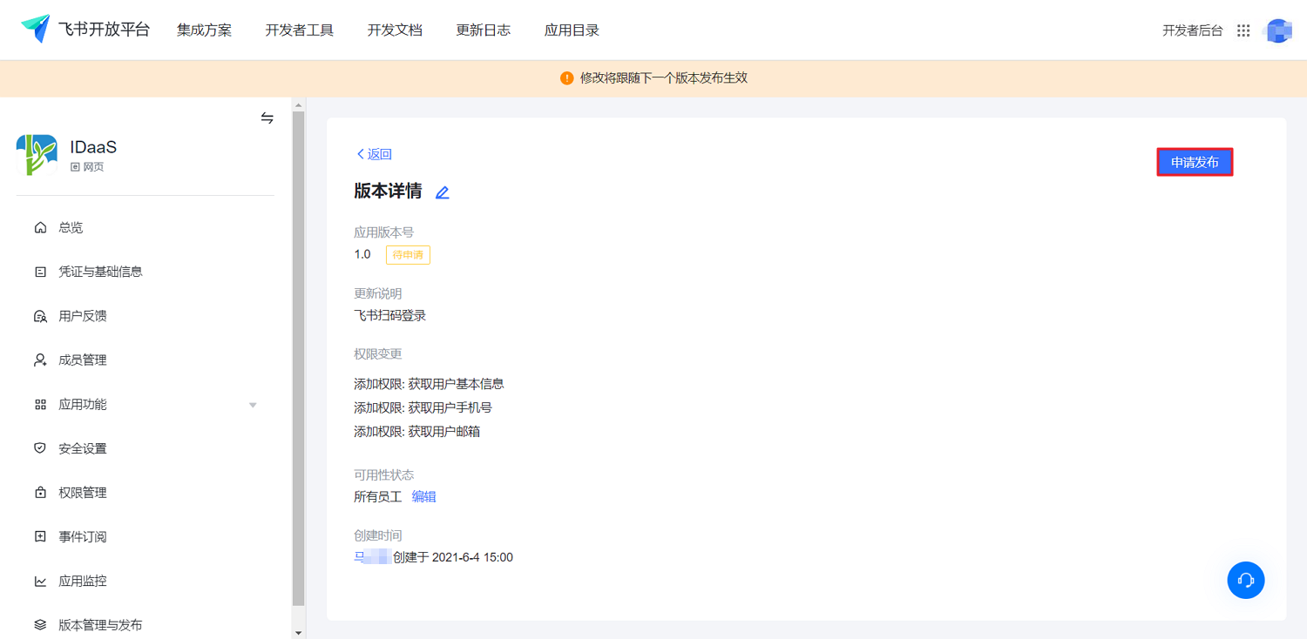The width and height of the screenshot is (1307, 639).
Task: Open 更新日志 in top navigation
Action: pyautogui.click(x=484, y=30)
